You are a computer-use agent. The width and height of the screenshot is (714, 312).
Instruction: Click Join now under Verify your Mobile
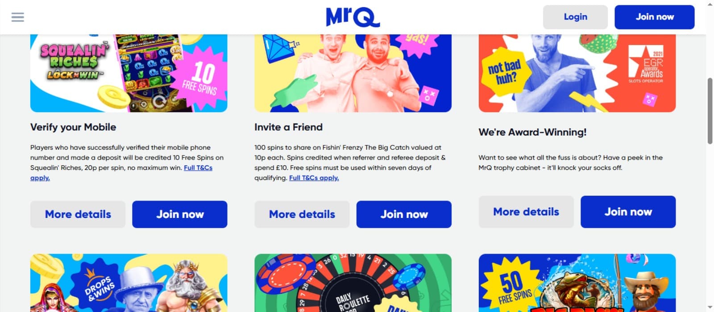point(179,214)
